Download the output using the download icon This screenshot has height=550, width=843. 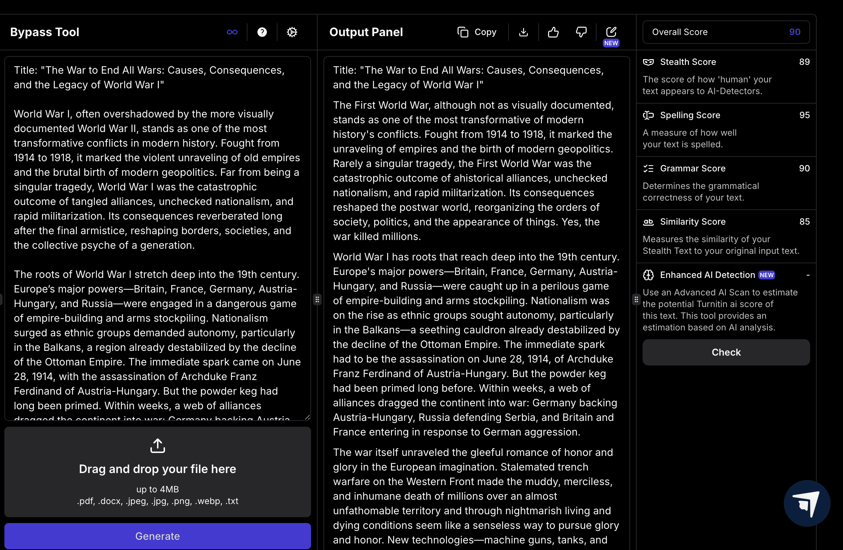[x=523, y=32]
